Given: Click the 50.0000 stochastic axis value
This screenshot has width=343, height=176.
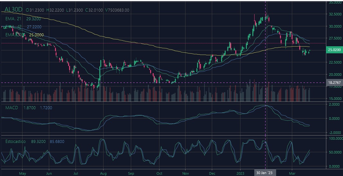Looking at the screenshot, I should point(335,152).
